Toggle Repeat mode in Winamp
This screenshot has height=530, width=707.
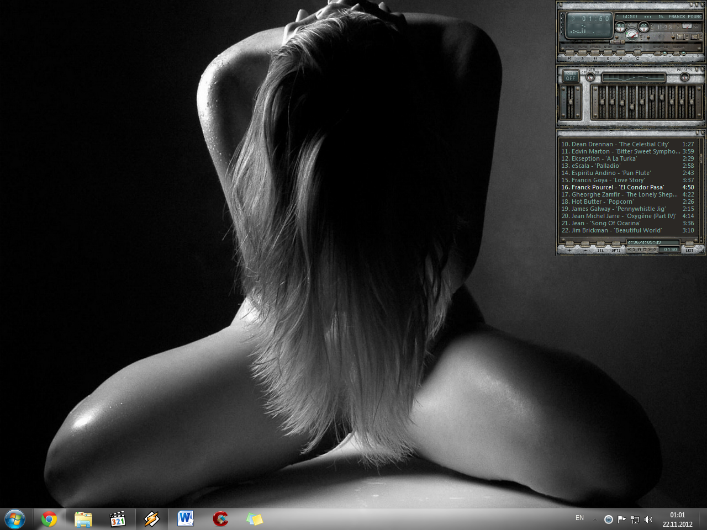(x=677, y=53)
